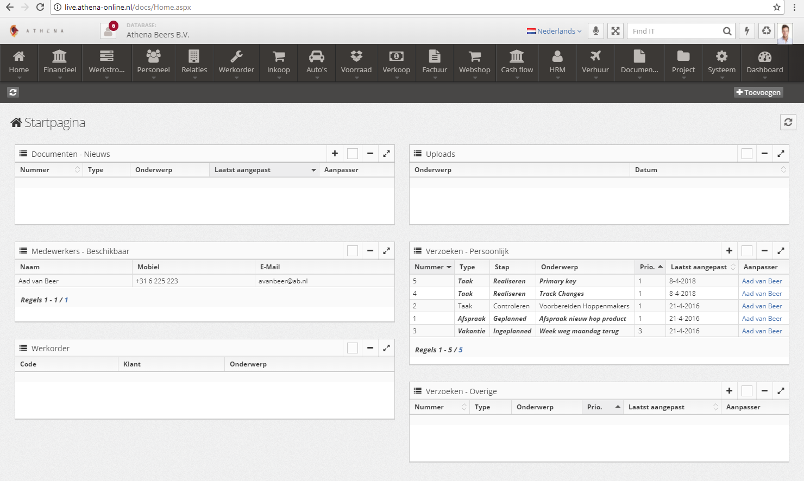Sort Documenten by Laatst aangepast column

[x=264, y=170]
